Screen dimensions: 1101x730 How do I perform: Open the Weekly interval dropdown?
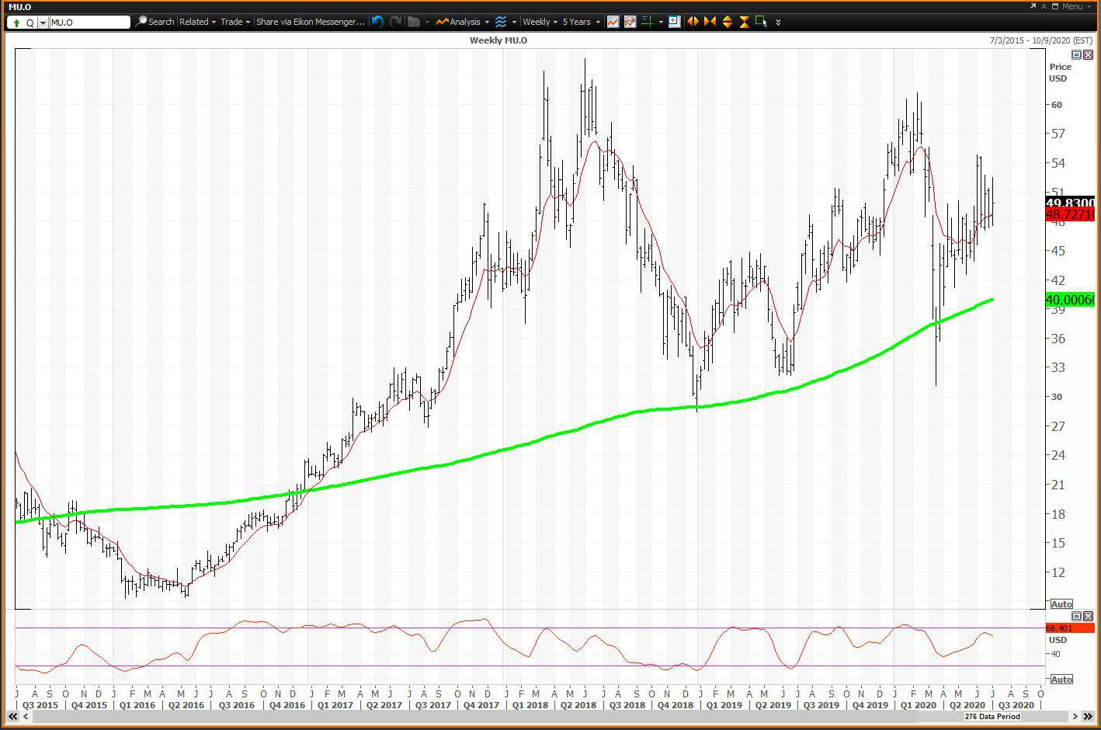540,22
